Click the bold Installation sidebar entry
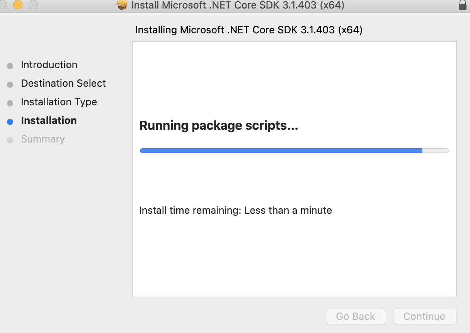The width and height of the screenshot is (470, 333). [x=49, y=120]
